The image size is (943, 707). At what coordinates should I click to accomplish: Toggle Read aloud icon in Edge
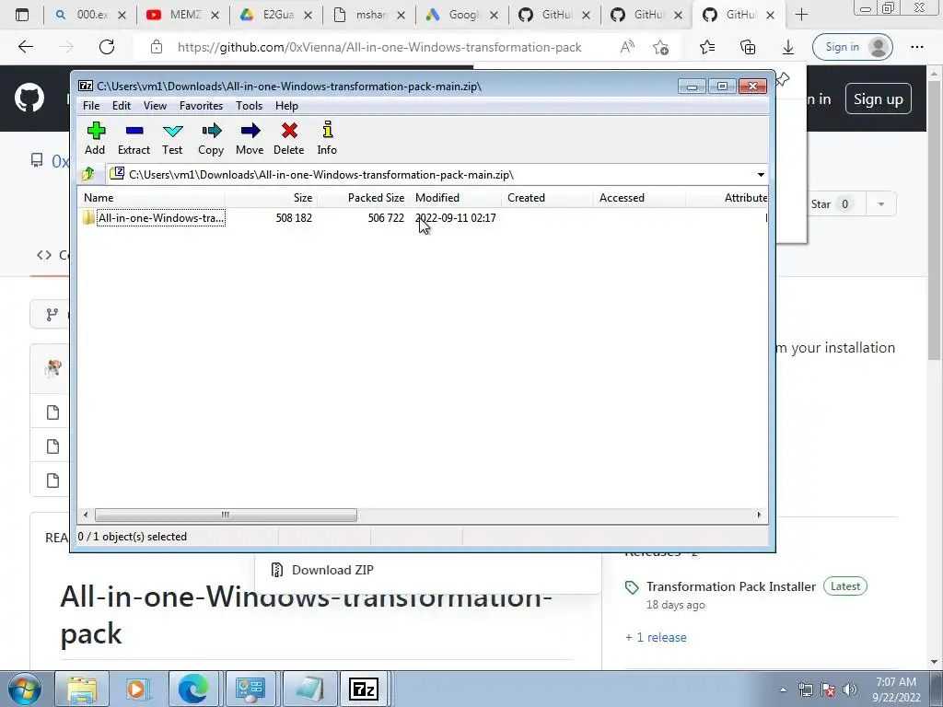coord(627,47)
